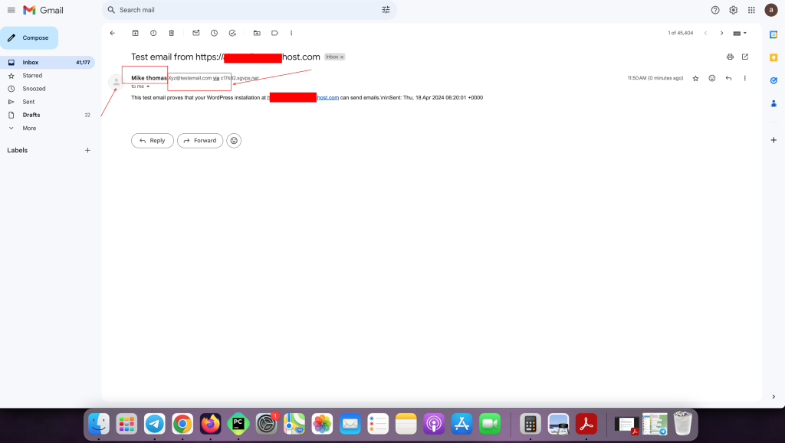Image resolution: width=785 pixels, height=443 pixels.
Task: Open the Inbox folder
Action: (48, 63)
